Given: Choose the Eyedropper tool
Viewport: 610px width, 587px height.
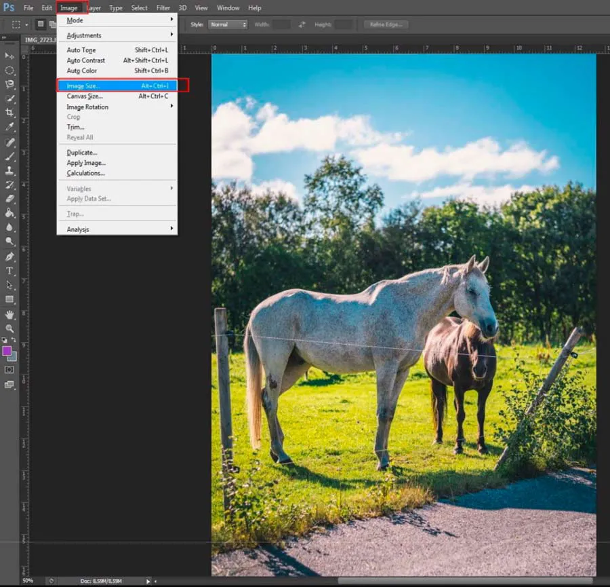Looking at the screenshot, I should click(9, 127).
